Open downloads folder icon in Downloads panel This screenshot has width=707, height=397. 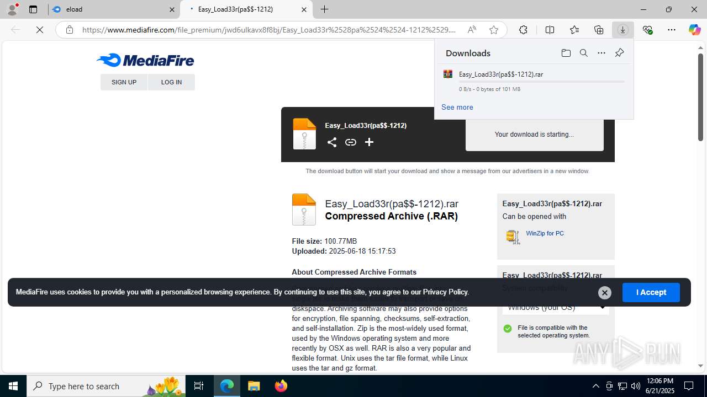(566, 53)
